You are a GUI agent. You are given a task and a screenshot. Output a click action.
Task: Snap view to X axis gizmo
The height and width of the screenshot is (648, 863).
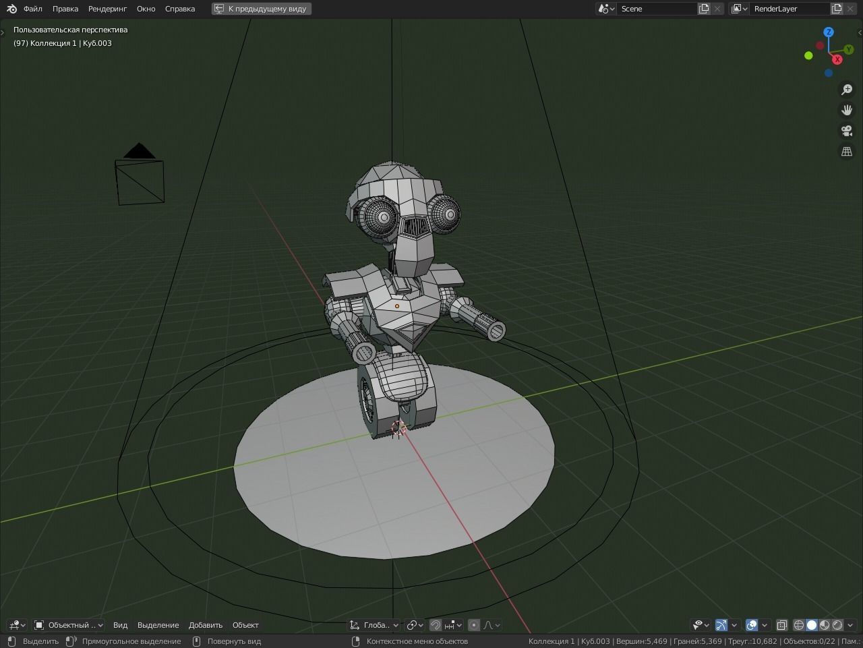(x=837, y=59)
